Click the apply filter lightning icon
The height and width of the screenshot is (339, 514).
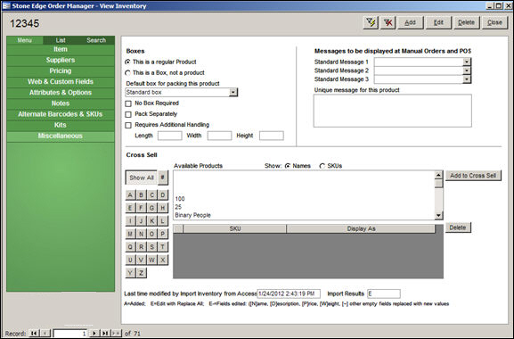pyautogui.click(x=371, y=22)
